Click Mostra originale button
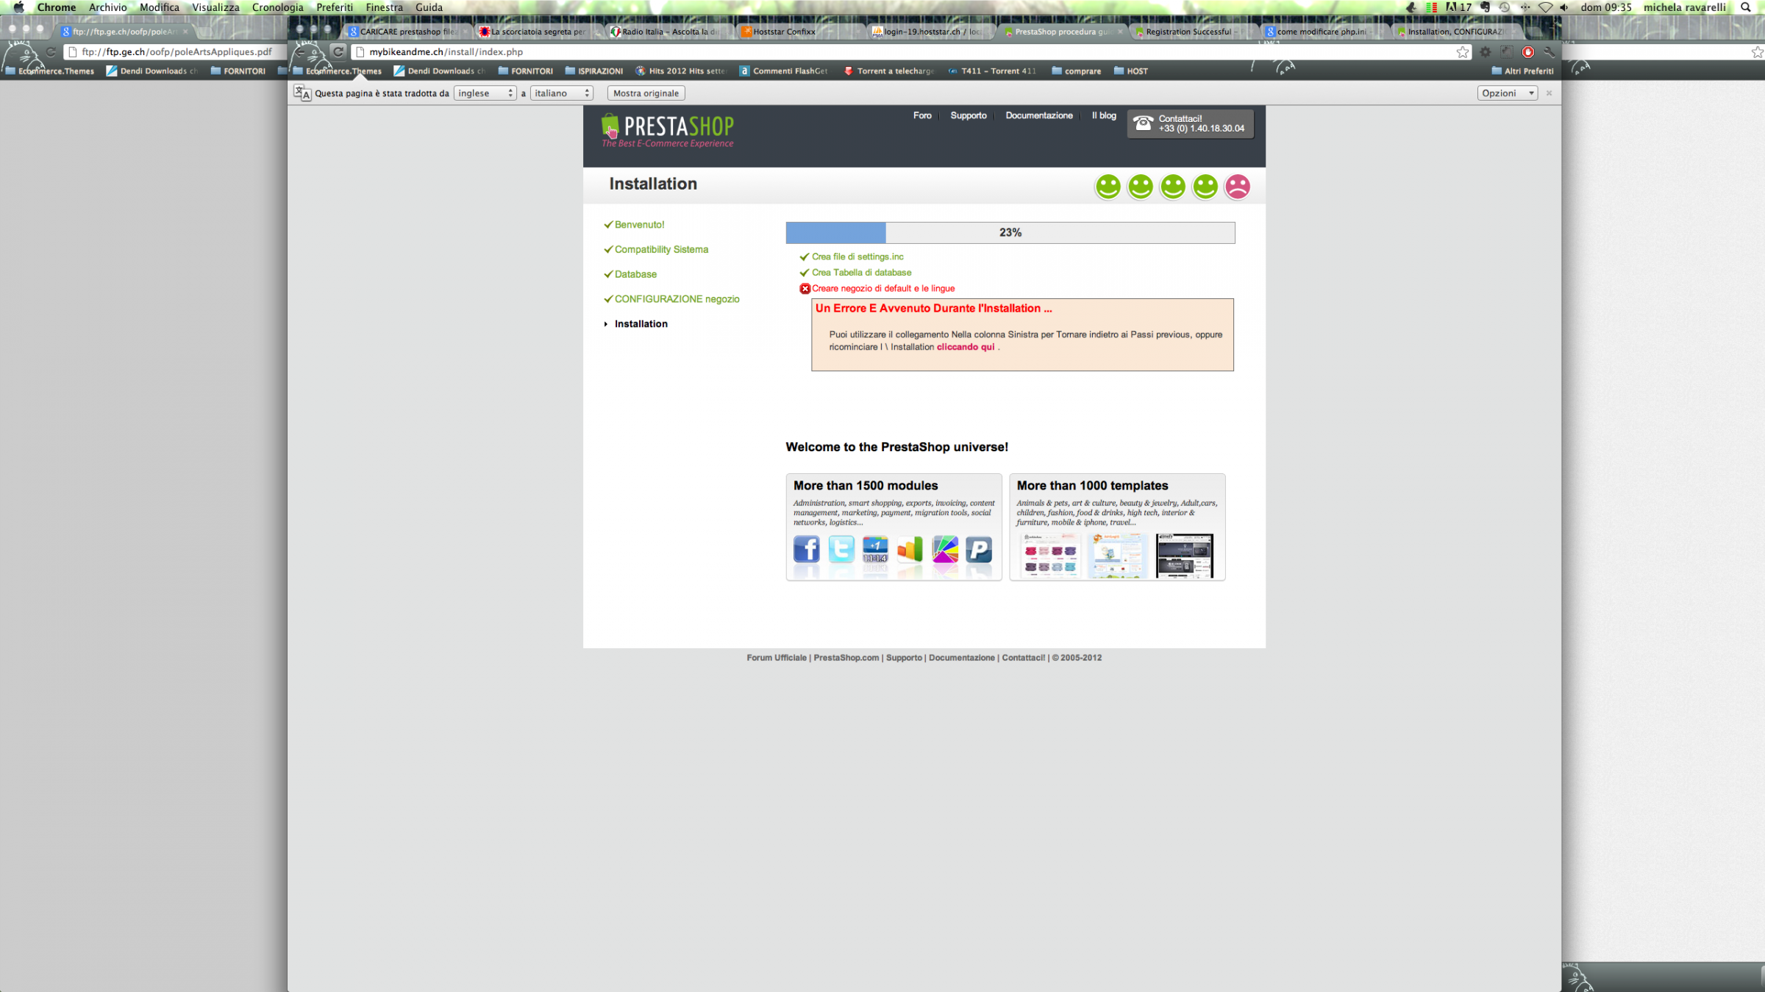Screen dimensions: 1765x992 (646, 93)
